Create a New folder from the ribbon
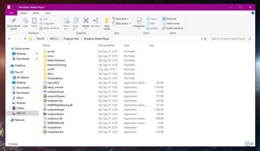260x151 pixels. click(107, 24)
